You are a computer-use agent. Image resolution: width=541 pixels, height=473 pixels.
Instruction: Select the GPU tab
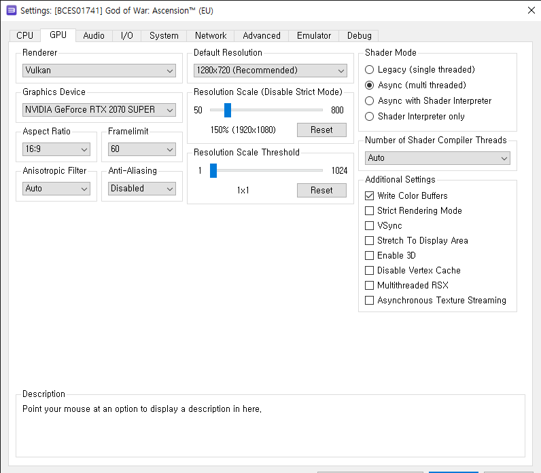(x=58, y=35)
